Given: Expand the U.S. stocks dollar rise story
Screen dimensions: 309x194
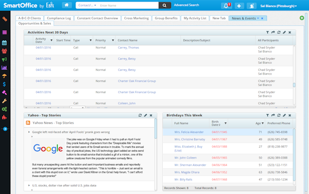Looking at the screenshot, I should 29,185.
